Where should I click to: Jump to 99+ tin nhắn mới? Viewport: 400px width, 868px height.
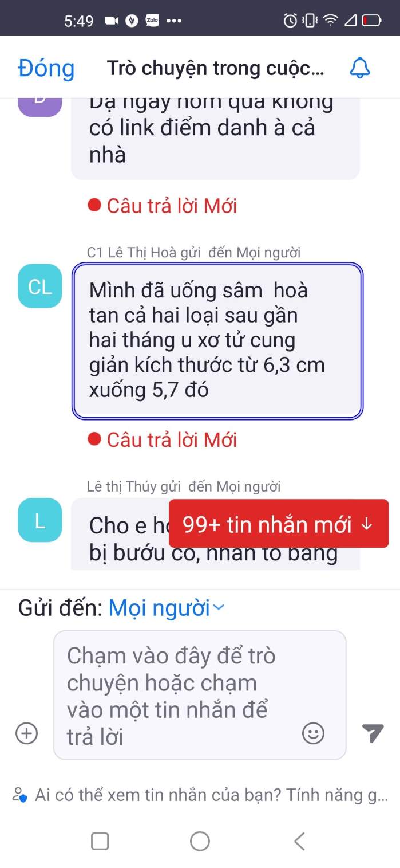point(279,524)
